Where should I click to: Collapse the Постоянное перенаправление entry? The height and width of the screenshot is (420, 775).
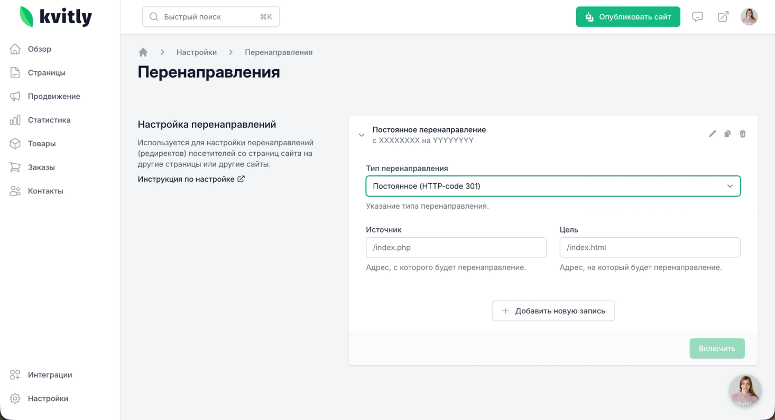pos(362,135)
